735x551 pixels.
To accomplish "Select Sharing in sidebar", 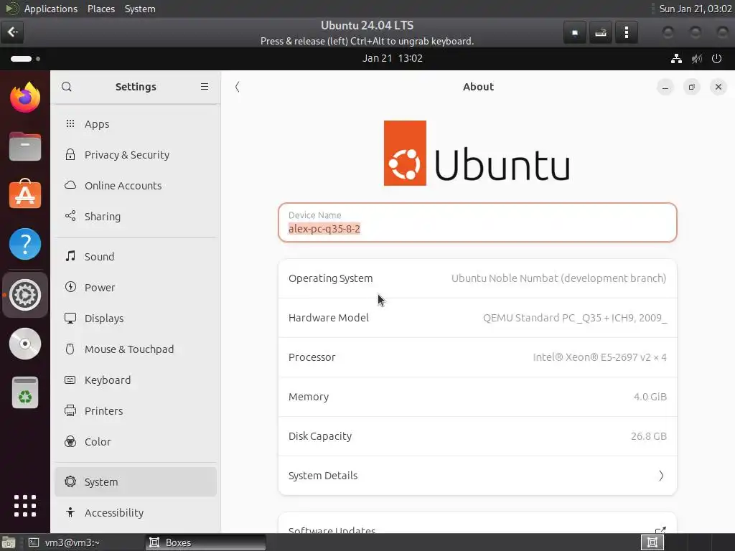I will 136,217.
